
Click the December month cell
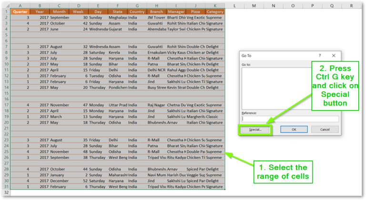59,181
